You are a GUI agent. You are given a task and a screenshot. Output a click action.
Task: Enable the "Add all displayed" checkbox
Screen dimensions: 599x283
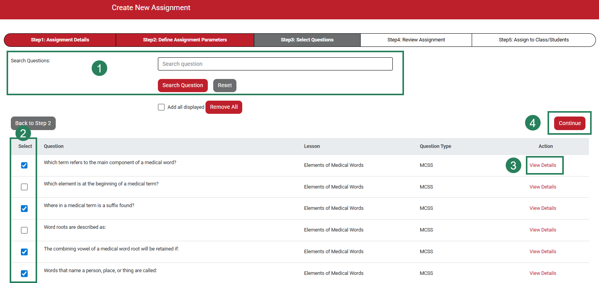(161, 107)
